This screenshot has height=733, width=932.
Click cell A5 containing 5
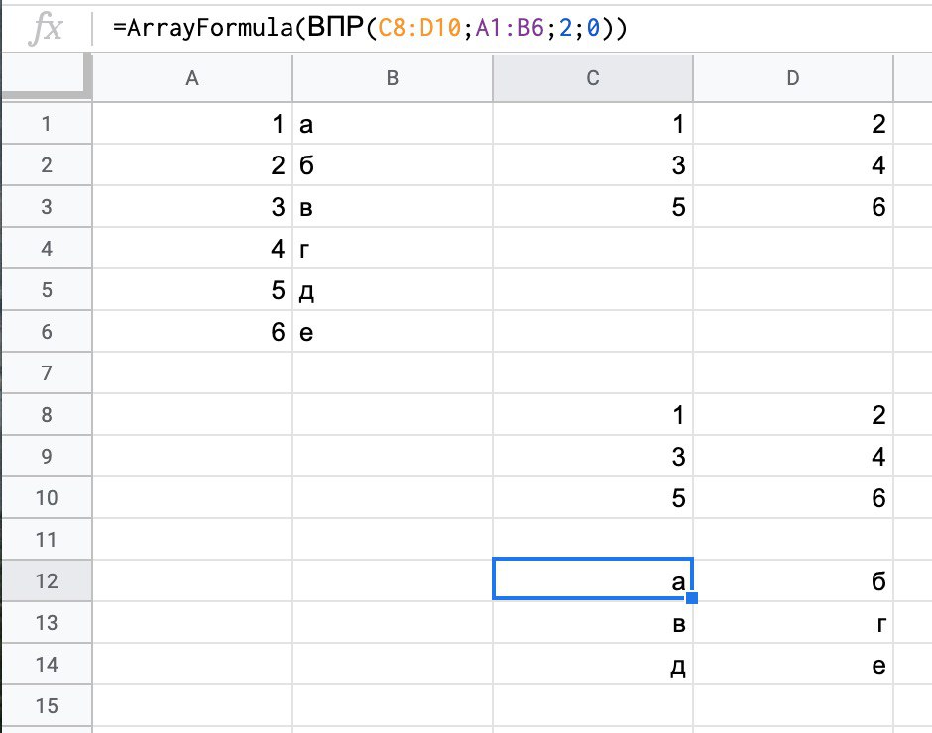(x=192, y=289)
